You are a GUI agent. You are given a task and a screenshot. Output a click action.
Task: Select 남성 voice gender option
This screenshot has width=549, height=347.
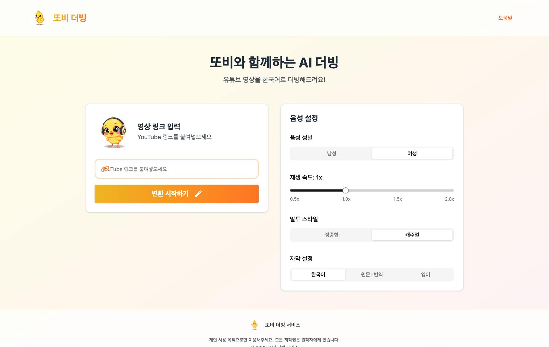tap(331, 153)
